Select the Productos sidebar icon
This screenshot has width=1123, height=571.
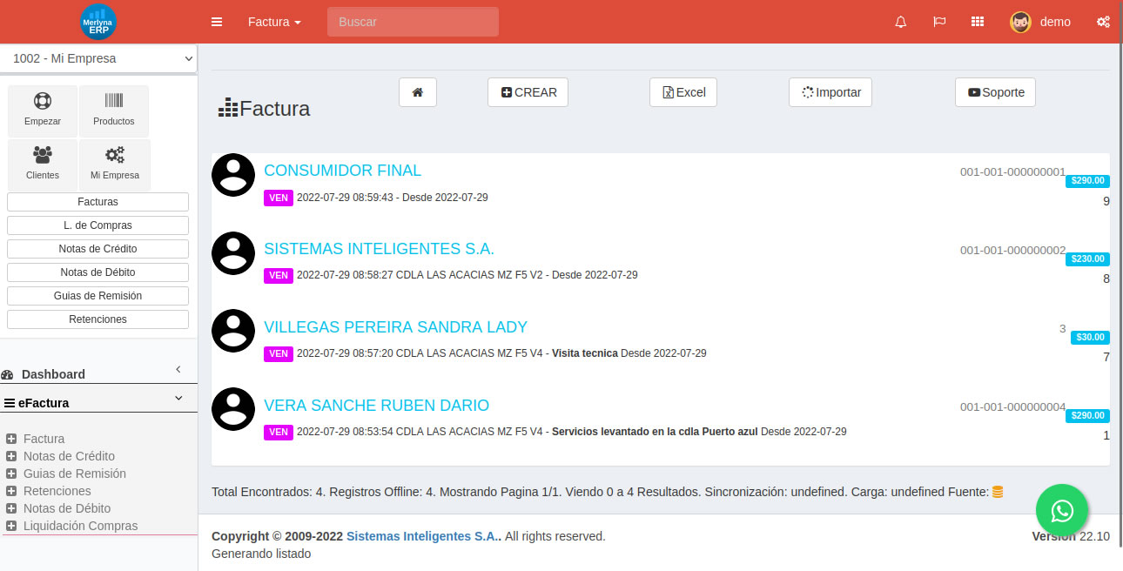pos(114,110)
